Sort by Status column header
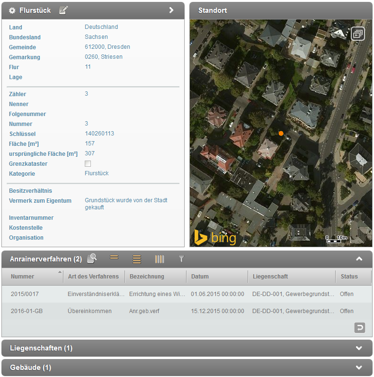The image size is (374, 377). (349, 277)
